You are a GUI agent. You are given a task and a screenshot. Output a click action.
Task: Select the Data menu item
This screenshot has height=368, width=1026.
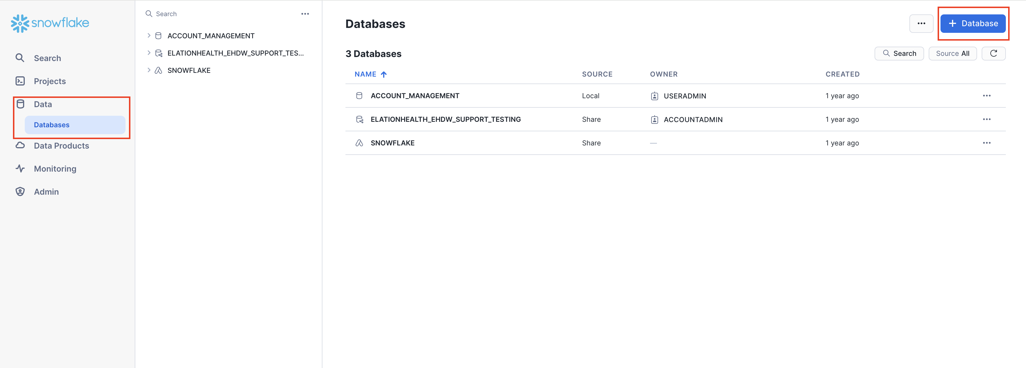point(43,104)
